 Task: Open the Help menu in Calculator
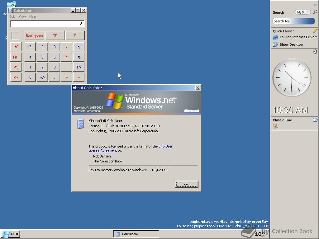(x=32, y=17)
